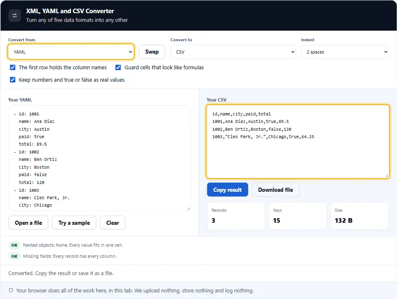Viewport: 397px width, 299px height.
Task: Click the CSV row starting with 1003
Action: click(x=263, y=137)
